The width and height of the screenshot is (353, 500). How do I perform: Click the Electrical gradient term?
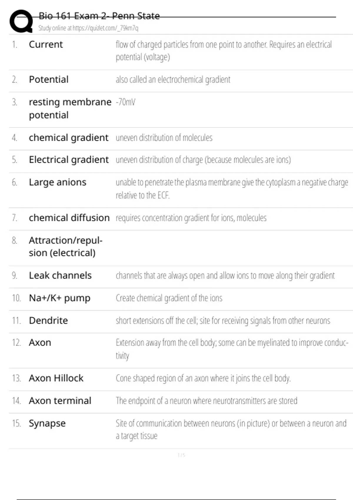(69, 160)
